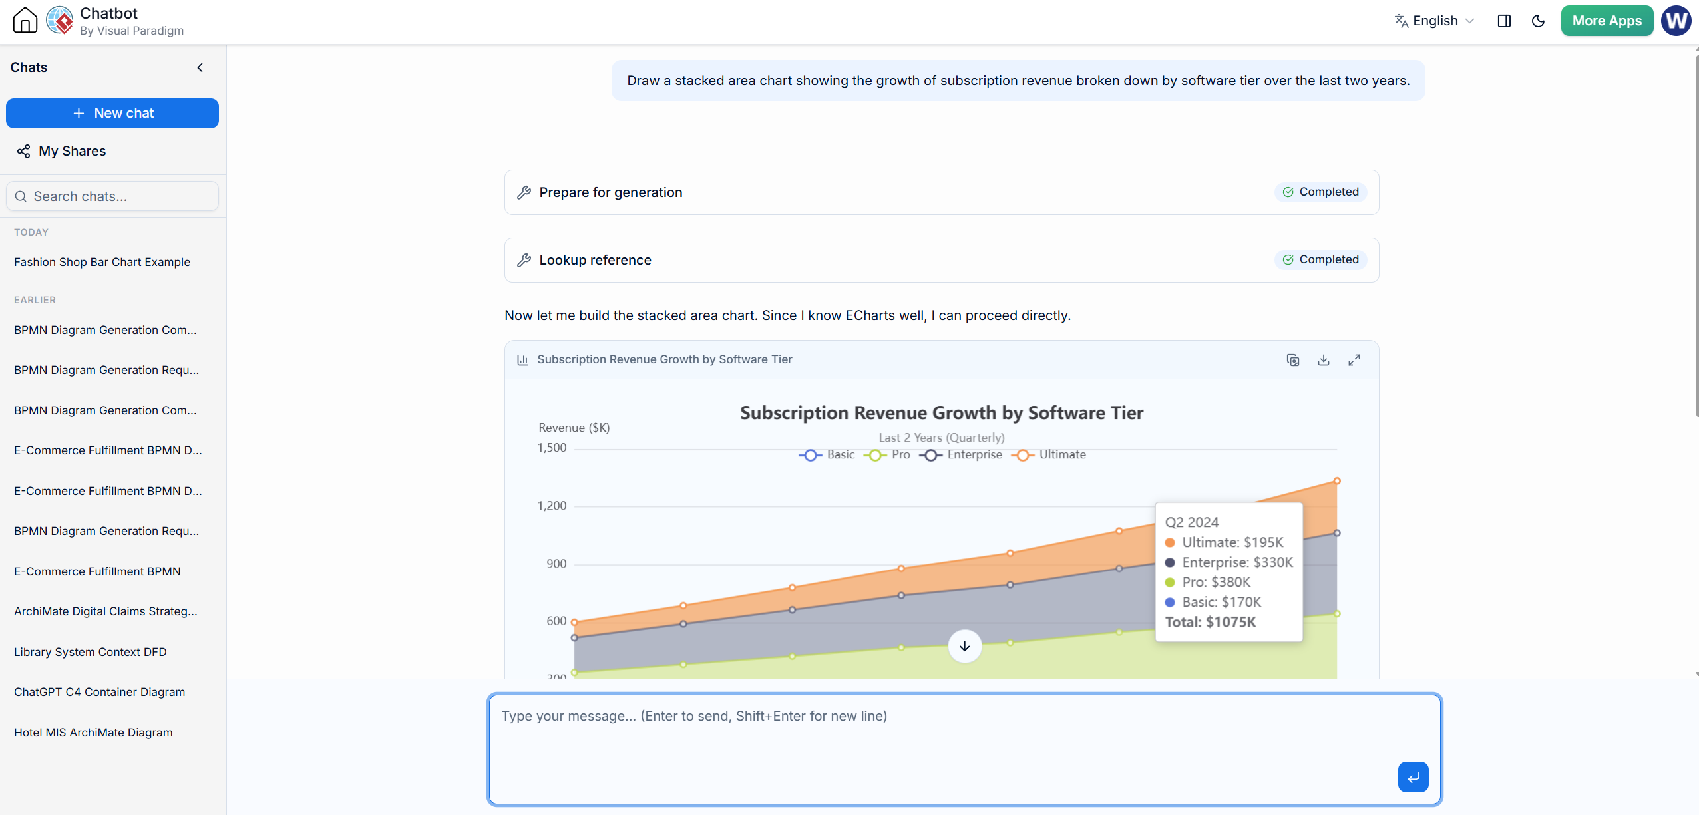Click the user prompt message bubble
1699x815 pixels.
(x=1018, y=81)
